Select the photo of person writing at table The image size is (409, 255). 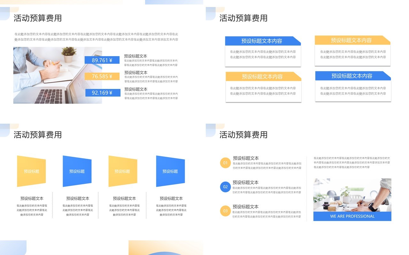click(x=352, y=195)
